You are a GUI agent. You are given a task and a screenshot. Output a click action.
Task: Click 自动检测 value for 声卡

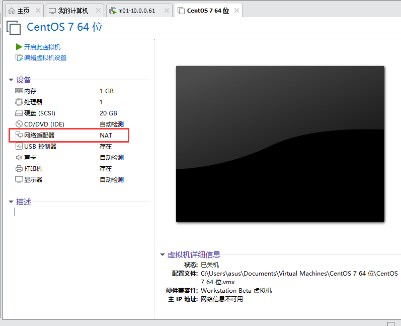coord(112,158)
